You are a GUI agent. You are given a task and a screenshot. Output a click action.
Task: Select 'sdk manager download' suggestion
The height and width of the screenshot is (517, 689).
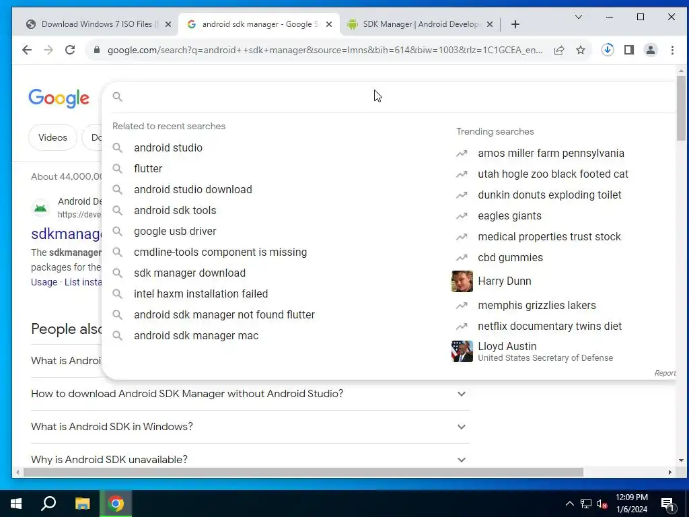pos(189,273)
